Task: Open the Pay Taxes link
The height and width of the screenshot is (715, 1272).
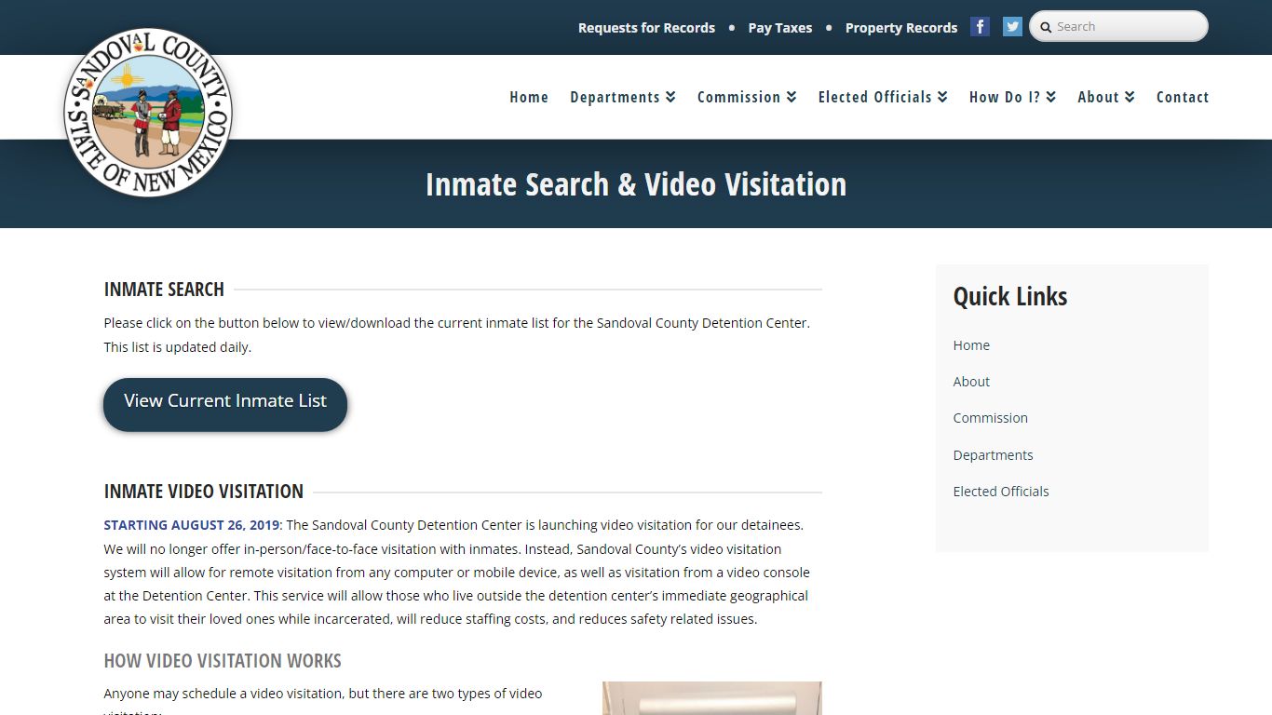Action: point(780,28)
